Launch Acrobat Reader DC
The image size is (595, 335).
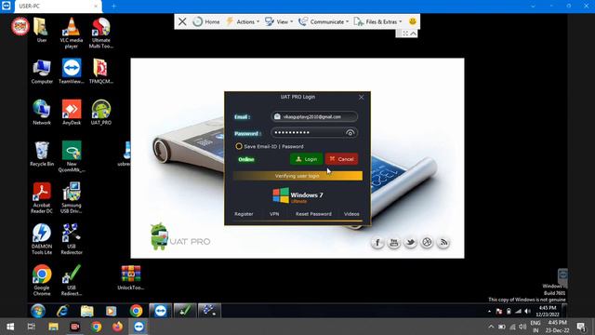click(42, 198)
